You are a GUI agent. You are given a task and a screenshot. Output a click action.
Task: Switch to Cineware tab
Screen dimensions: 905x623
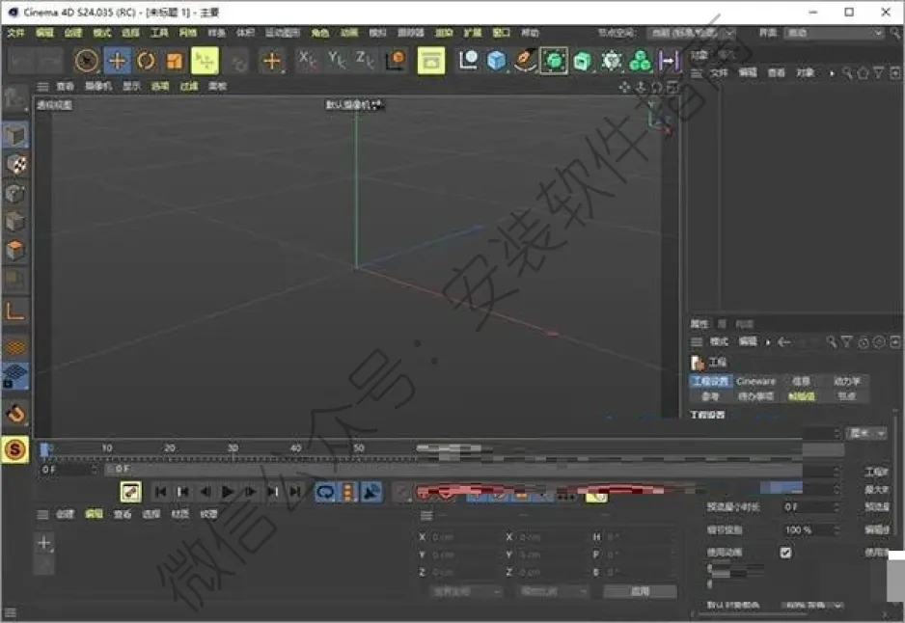(x=756, y=381)
